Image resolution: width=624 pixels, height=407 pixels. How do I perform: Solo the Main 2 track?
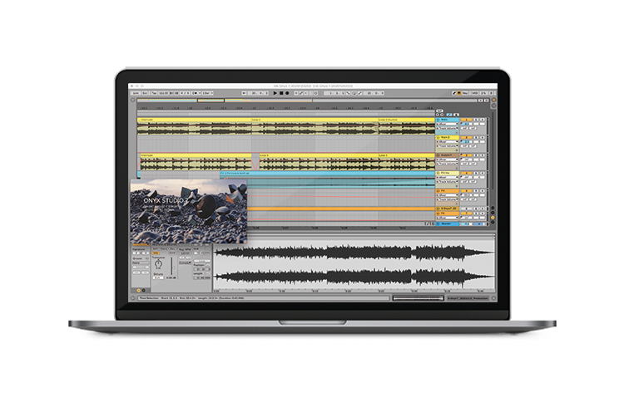[x=476, y=138]
